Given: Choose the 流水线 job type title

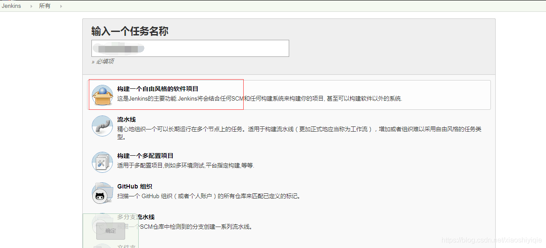Looking at the screenshot, I should pyautogui.click(x=126, y=119).
